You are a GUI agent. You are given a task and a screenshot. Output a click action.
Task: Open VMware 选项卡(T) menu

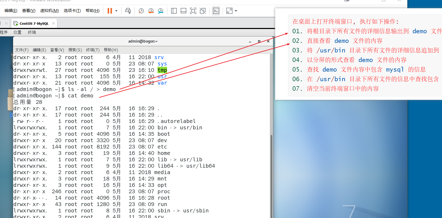pyautogui.click(x=72, y=11)
